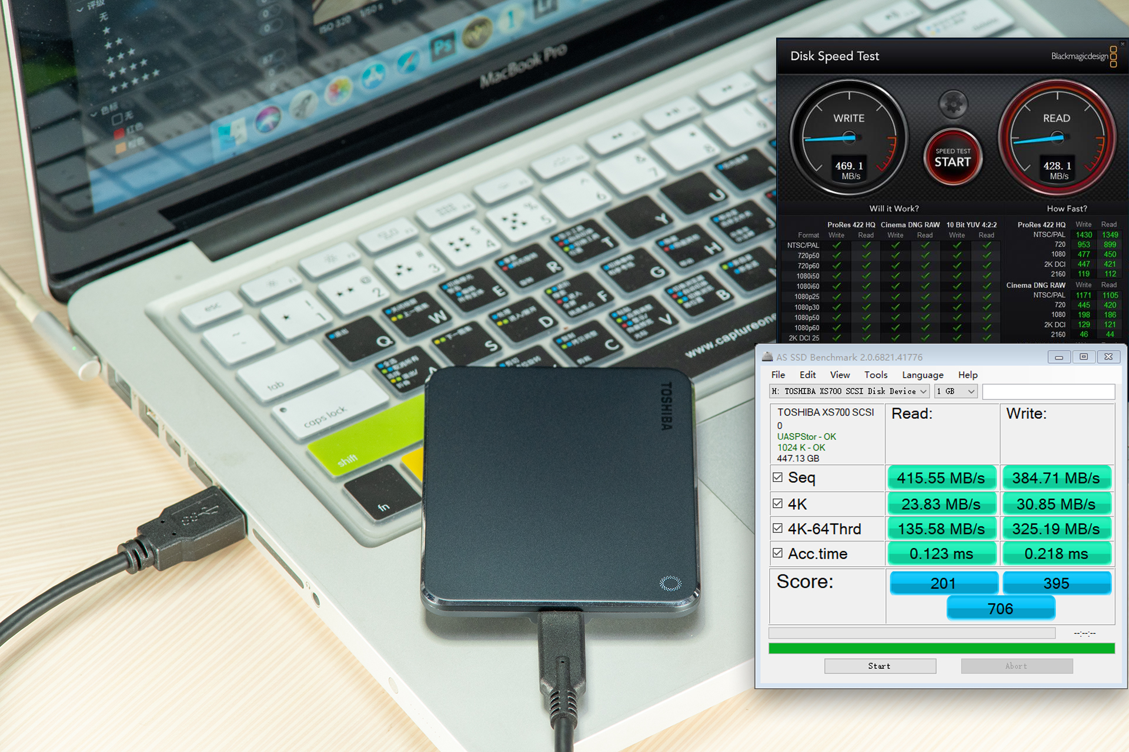Image resolution: width=1129 pixels, height=752 pixels.
Task: Click the 447.13 GB capacity text
Action: pos(798,458)
